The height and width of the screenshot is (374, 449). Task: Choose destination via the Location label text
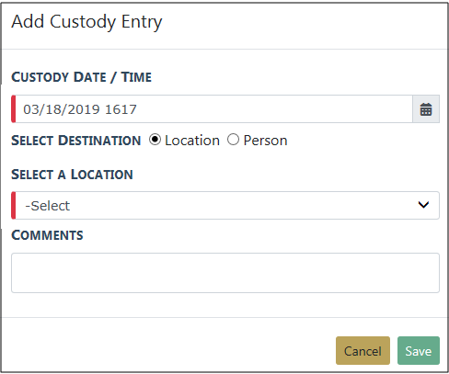192,141
